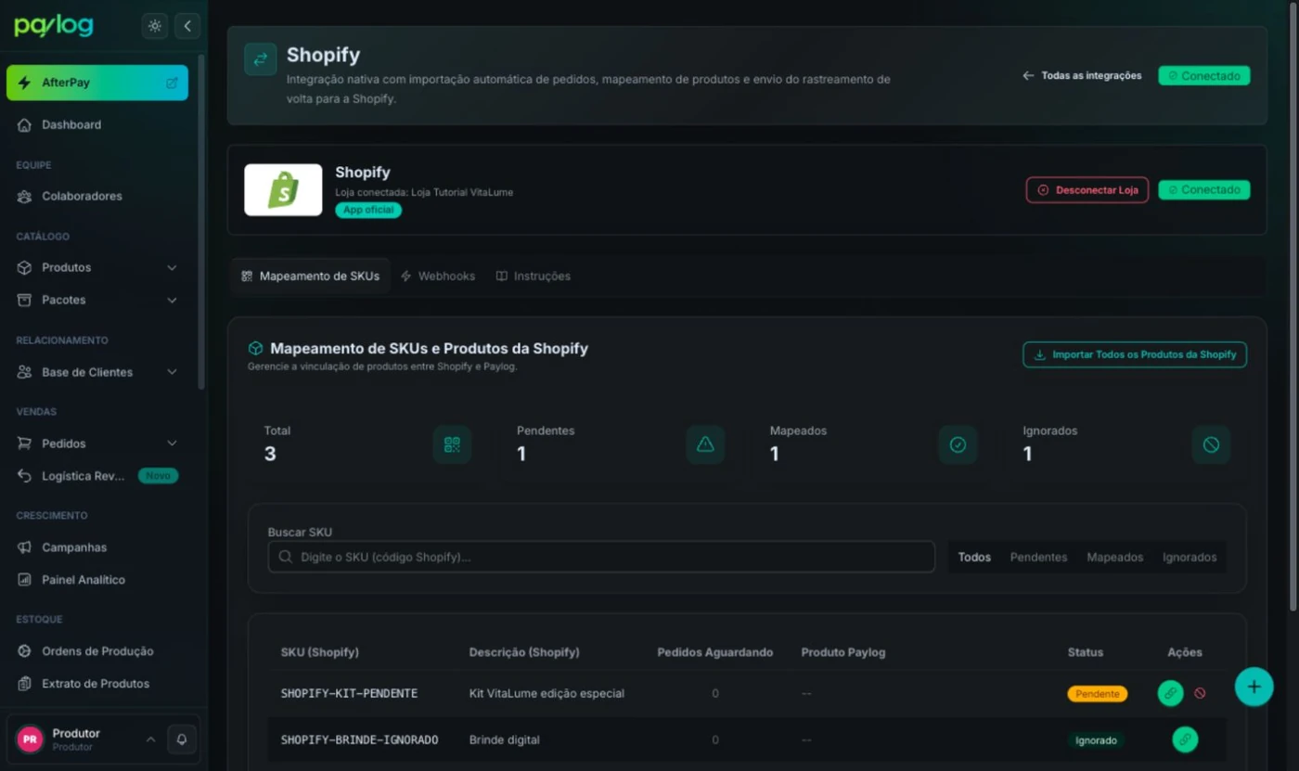Click the Base de Clientes people icon
This screenshot has width=1299, height=771.
click(x=24, y=372)
